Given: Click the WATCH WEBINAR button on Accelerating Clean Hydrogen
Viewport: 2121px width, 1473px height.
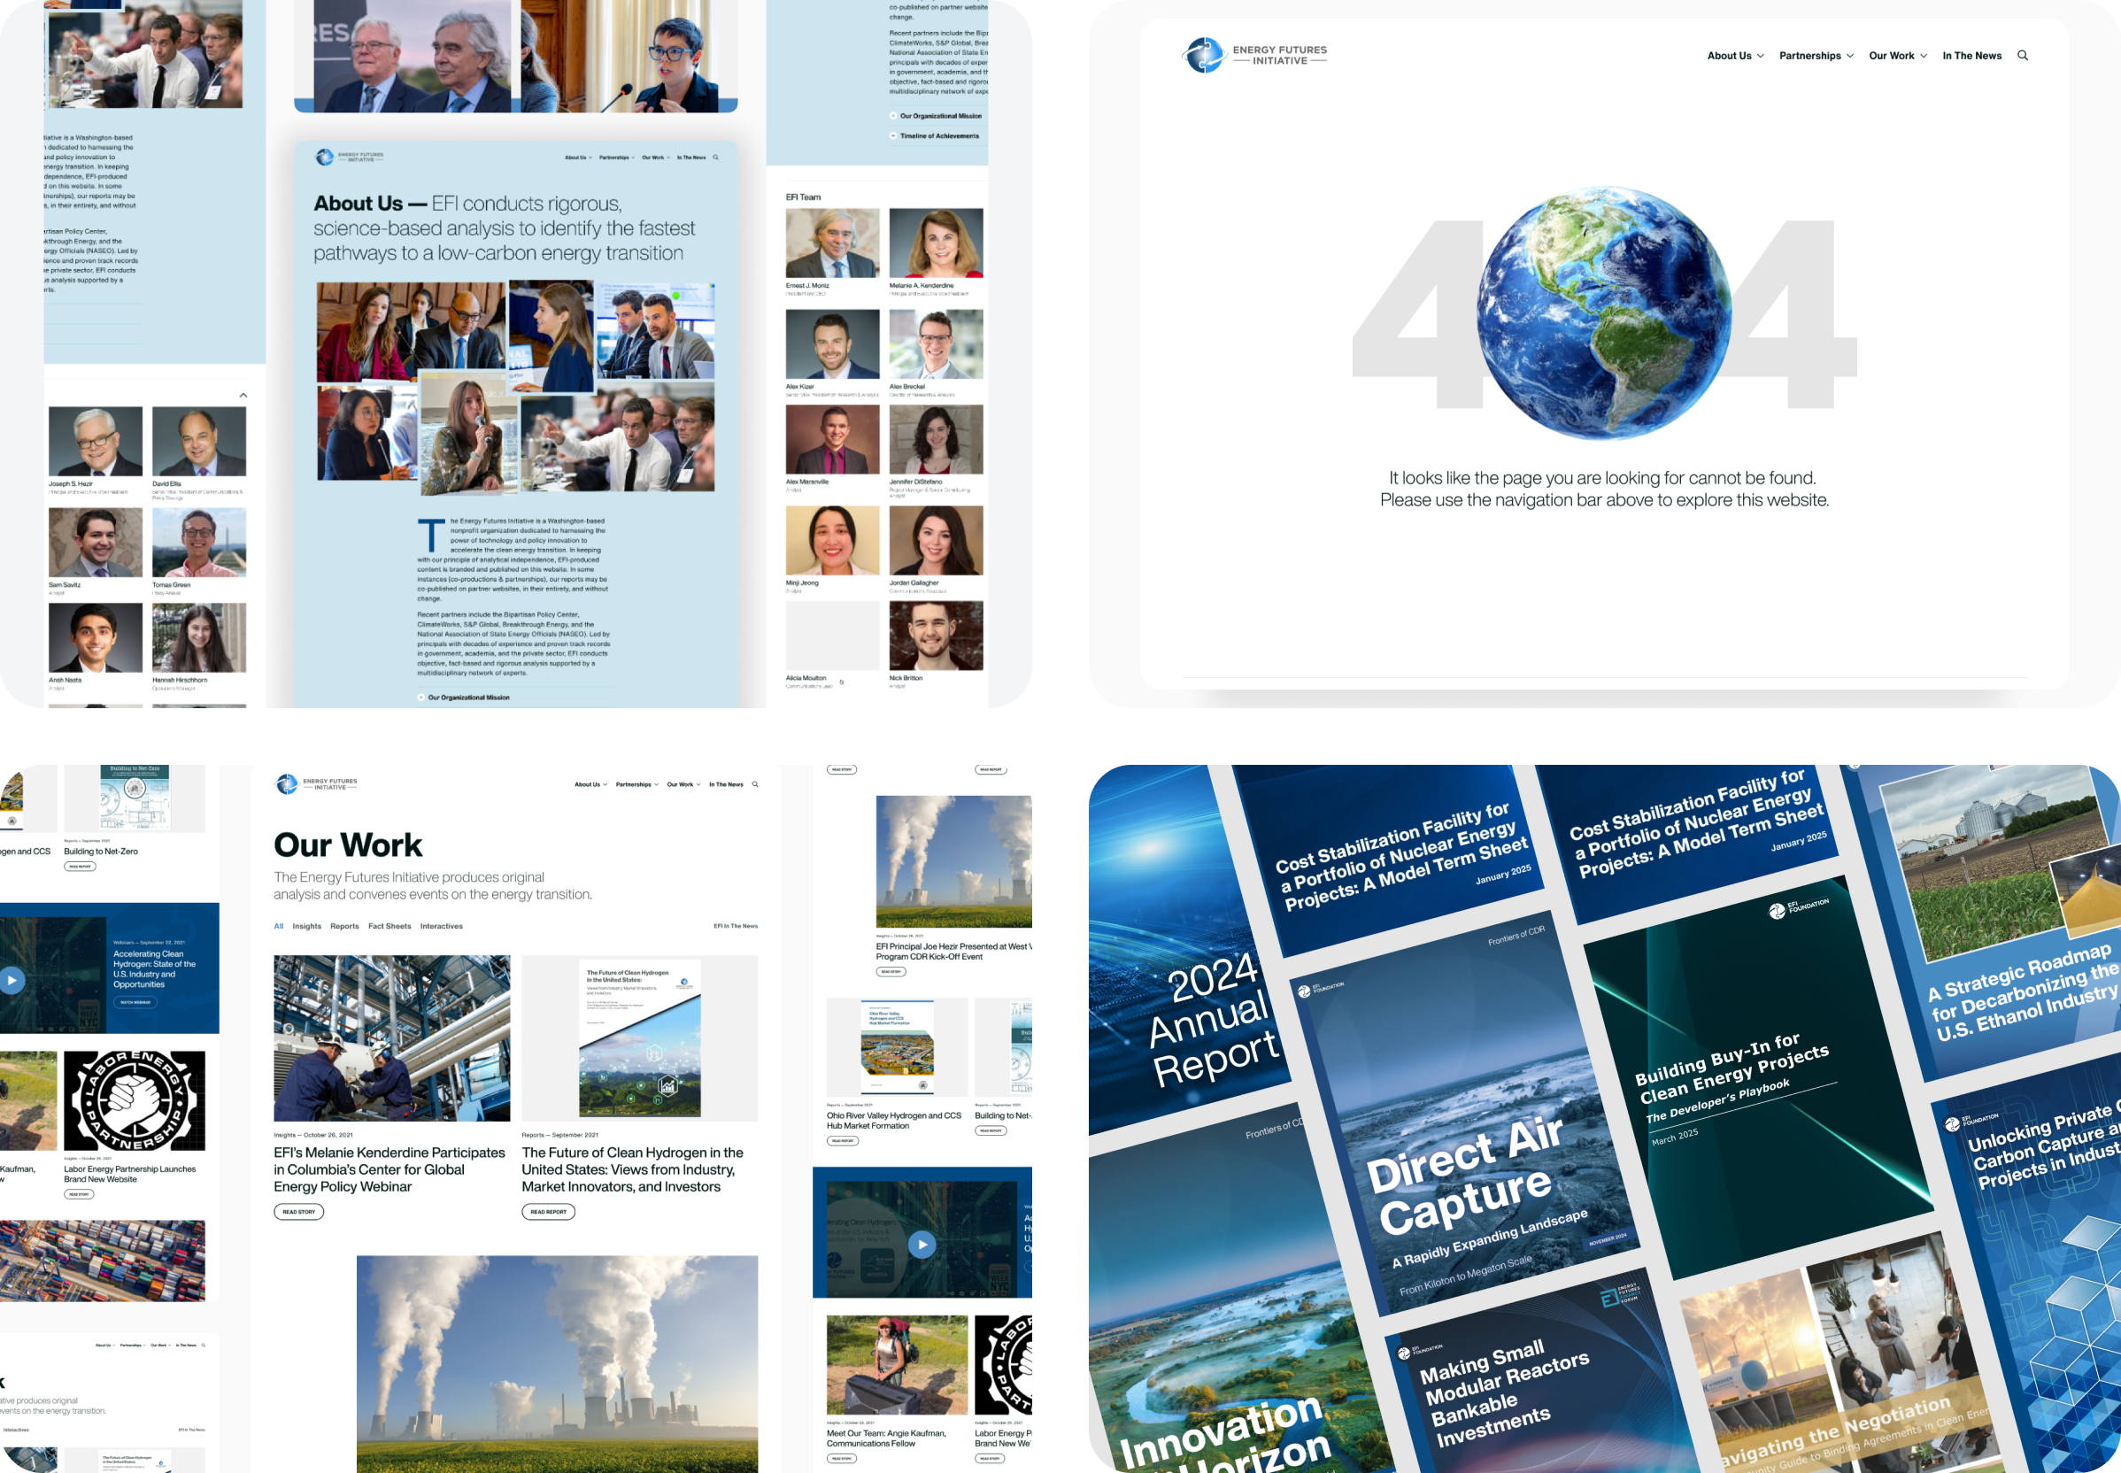Looking at the screenshot, I should tap(135, 1002).
